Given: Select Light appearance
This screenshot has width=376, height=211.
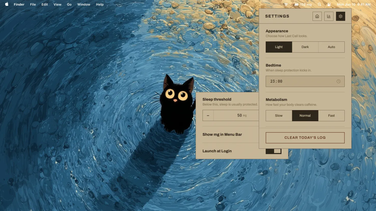Looking at the screenshot, I should tap(279, 47).
